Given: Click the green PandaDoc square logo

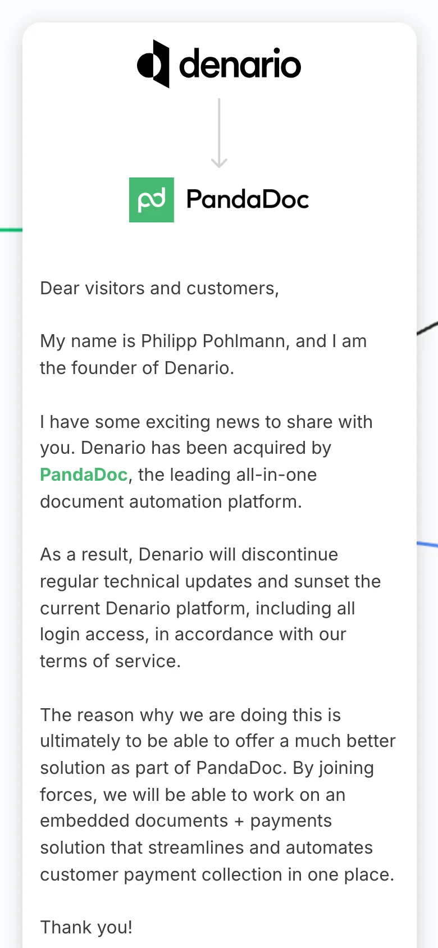Looking at the screenshot, I should pyautogui.click(x=152, y=200).
